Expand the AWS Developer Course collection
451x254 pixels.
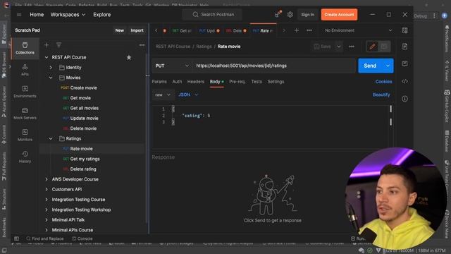coord(47,179)
